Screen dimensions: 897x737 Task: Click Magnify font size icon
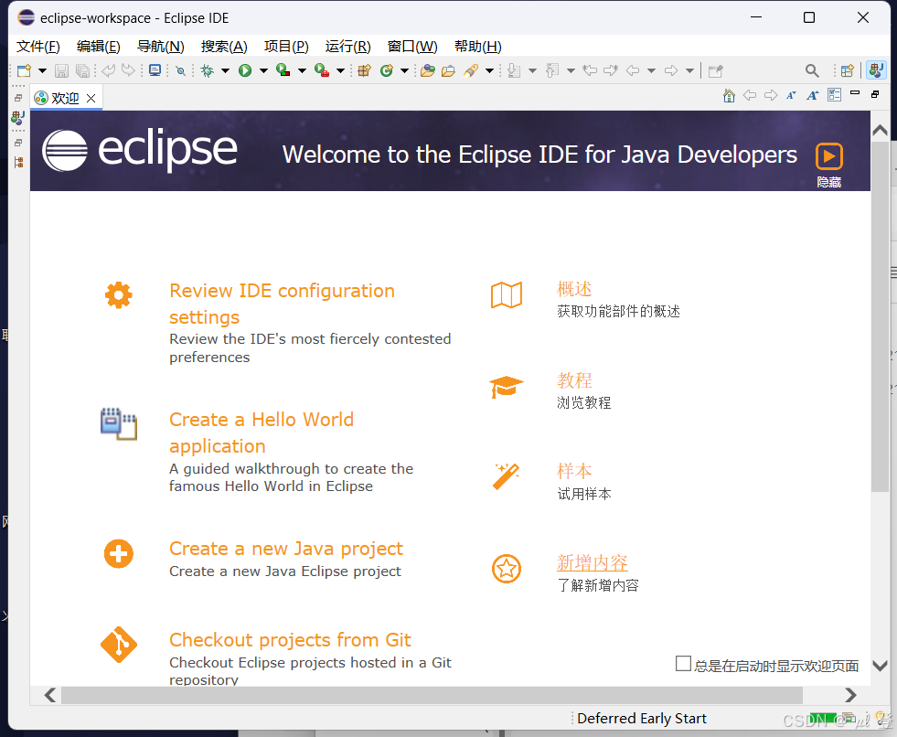tap(812, 96)
